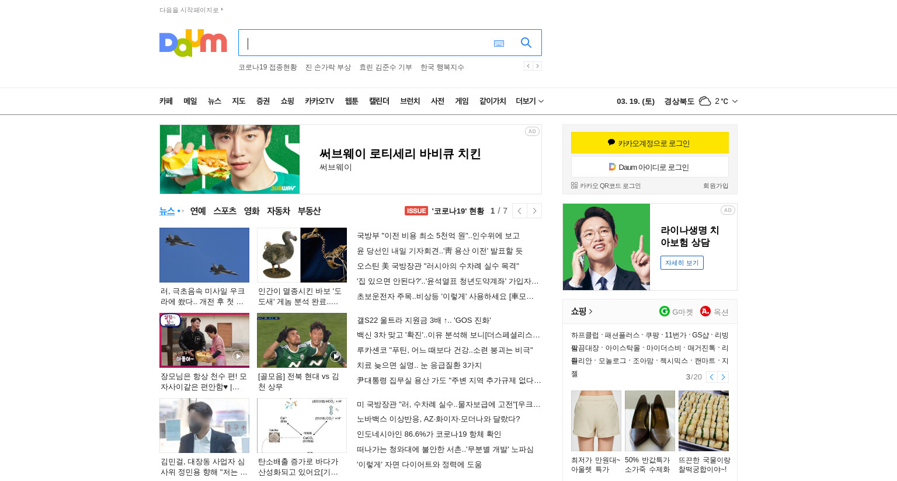
Task: Open 쇼핑 in the navigation bar
Action: (x=287, y=101)
